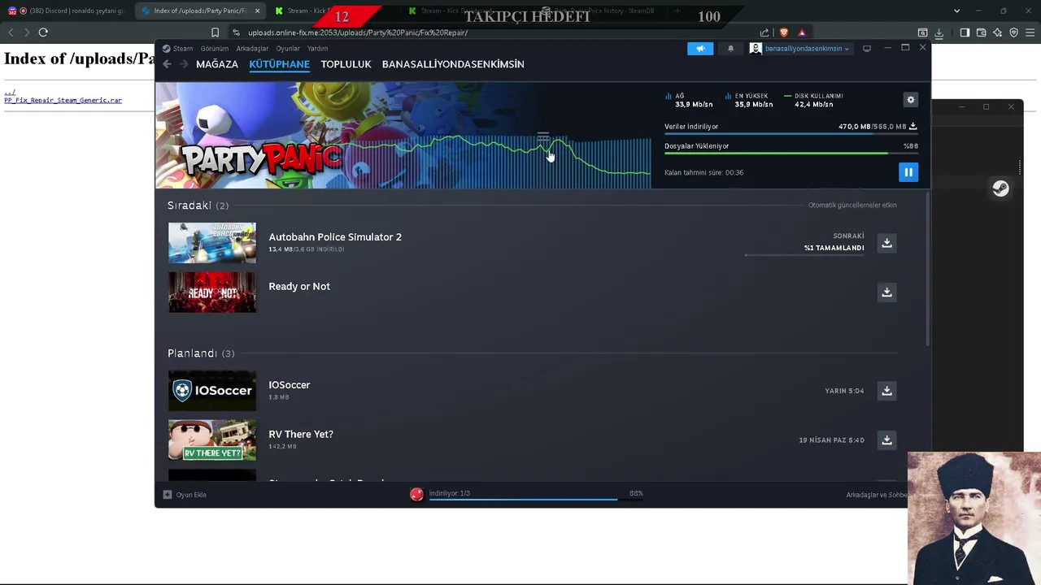Click RV There Yet? title text
Viewport: 1041px width, 585px height.
pos(301,435)
